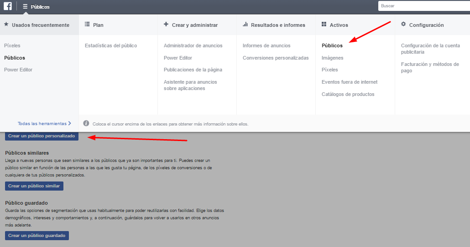
Task: Open Píxeles under Activos
Action: 330,70
